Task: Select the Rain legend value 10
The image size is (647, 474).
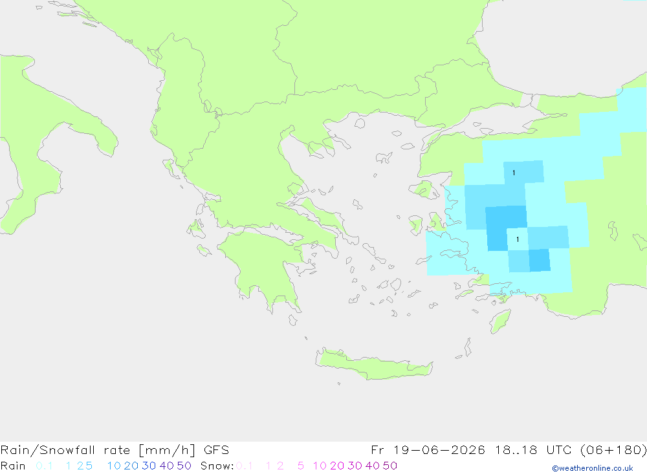Action: pos(114,466)
